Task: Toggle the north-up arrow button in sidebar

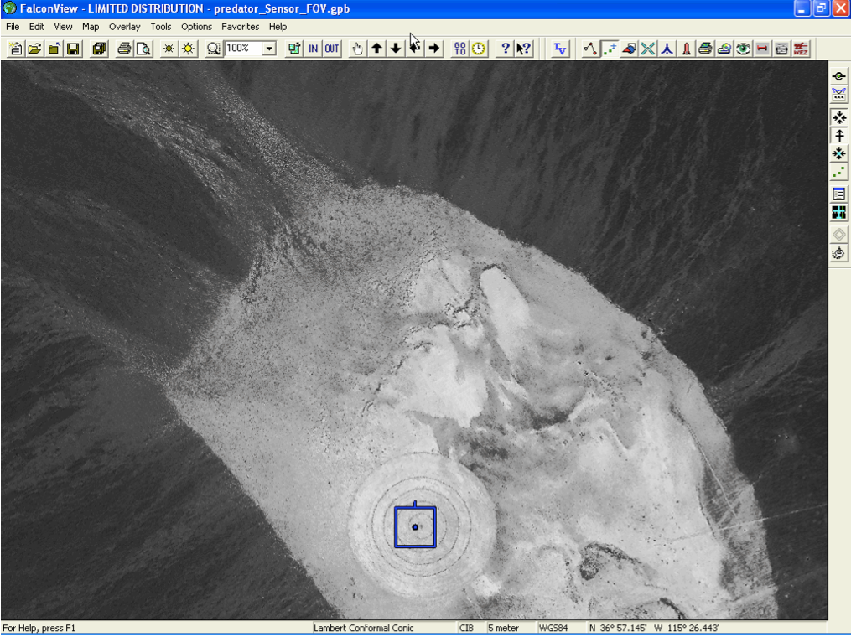Action: click(x=838, y=136)
